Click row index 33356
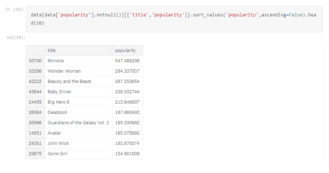This screenshot has width=329, height=173. 35,71
